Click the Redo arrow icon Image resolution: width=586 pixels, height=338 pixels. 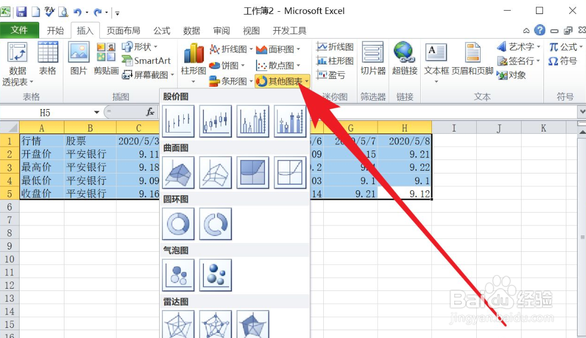click(x=97, y=12)
